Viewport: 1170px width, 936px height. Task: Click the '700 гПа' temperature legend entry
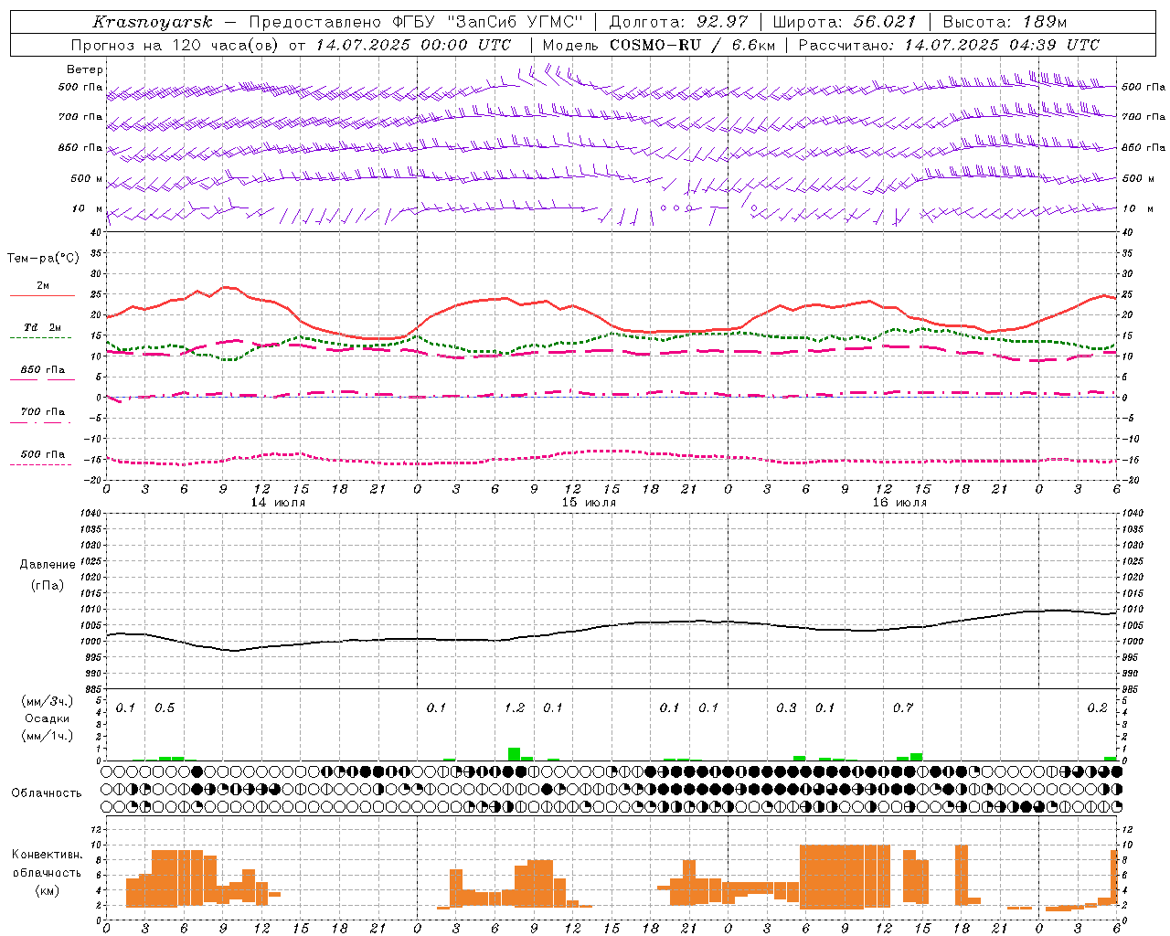coord(42,412)
